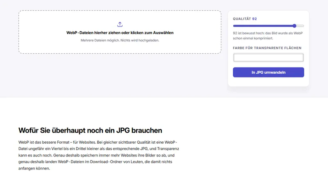Open the transparent area color picker field
Viewport: 328px width, 172px height.
pyautogui.click(x=269, y=57)
